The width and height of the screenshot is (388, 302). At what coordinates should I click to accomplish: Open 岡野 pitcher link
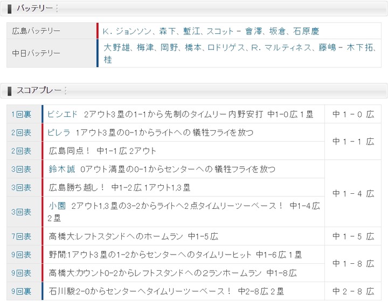(x=169, y=47)
